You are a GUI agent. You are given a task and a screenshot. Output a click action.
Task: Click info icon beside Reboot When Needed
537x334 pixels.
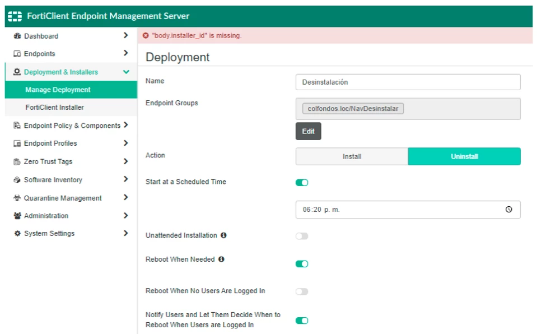[x=221, y=259]
